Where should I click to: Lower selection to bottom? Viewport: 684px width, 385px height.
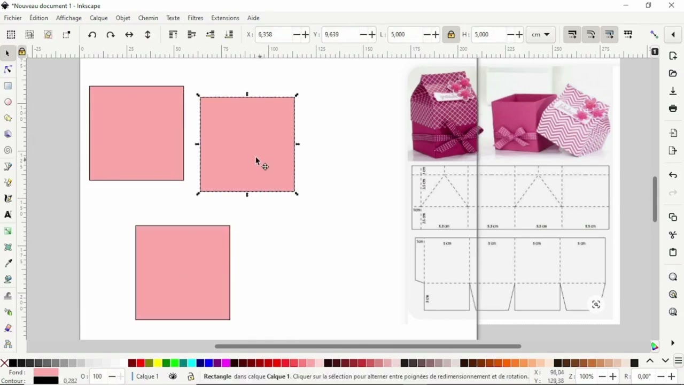229,34
